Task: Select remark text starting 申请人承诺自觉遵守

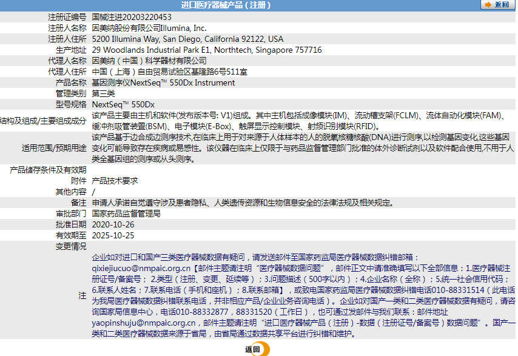Action: coord(243,203)
